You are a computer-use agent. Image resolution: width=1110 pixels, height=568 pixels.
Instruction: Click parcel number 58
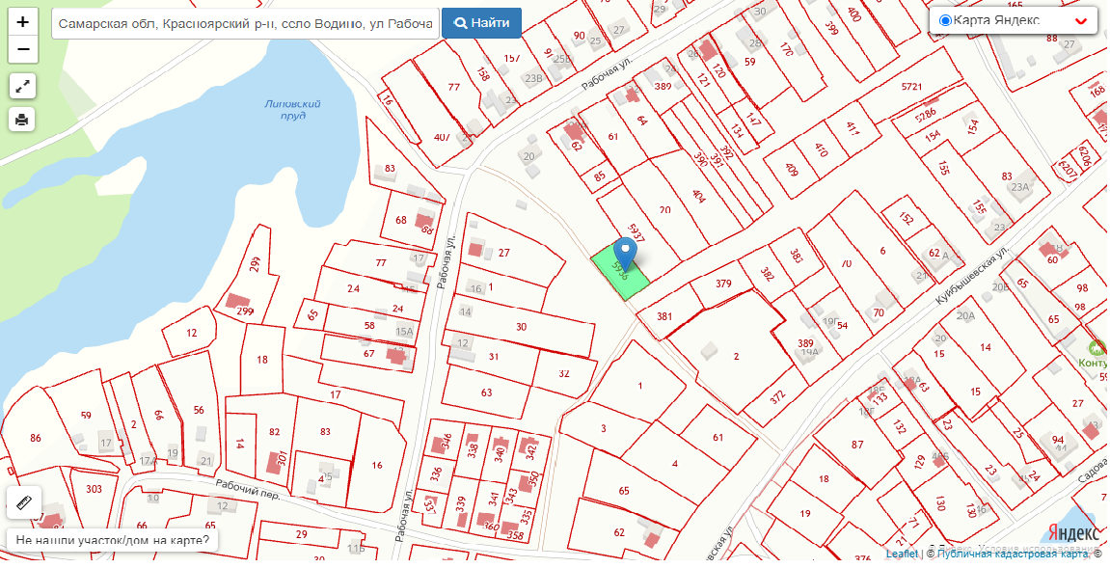coord(368,326)
